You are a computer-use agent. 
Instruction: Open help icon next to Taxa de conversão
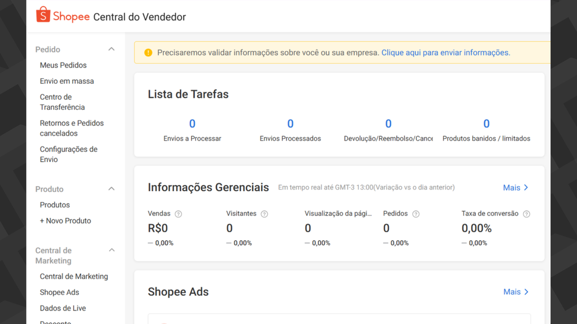(527, 214)
